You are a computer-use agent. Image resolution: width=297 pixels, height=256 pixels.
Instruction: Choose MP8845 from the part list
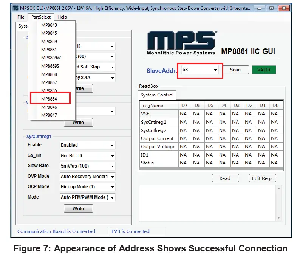tap(49, 33)
